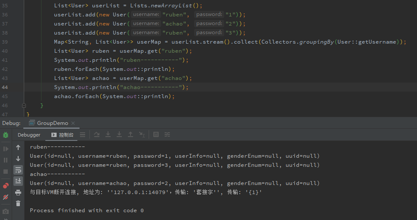Click the camera thread dump icon
The width and height of the screenshot is (417, 220).
tap(6, 211)
